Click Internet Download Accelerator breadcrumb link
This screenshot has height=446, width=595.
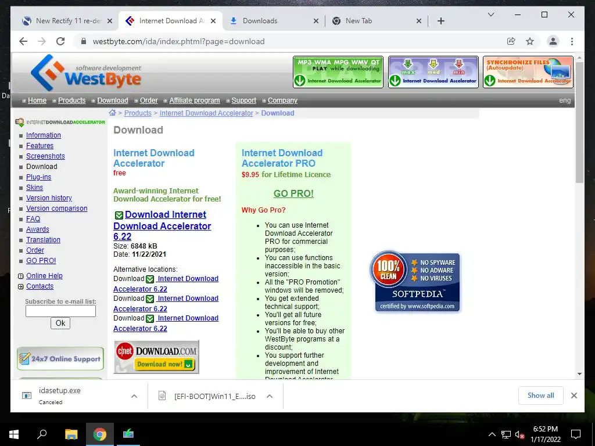click(206, 113)
